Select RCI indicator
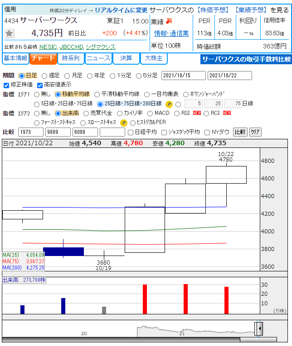The image size is (292, 346). pos(206,114)
